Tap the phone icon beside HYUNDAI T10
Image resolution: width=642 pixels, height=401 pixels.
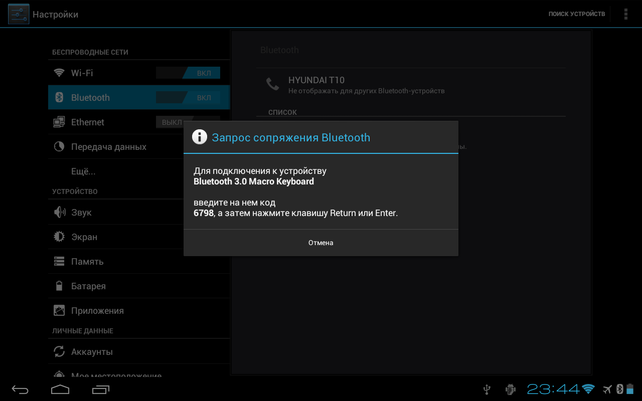272,84
